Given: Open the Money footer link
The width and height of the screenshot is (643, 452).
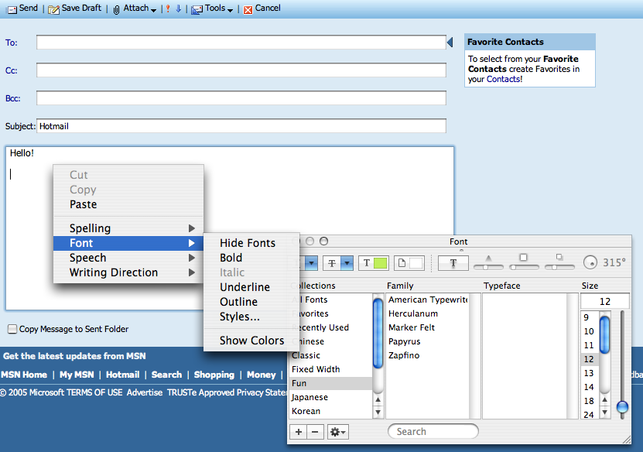Looking at the screenshot, I should [x=262, y=375].
